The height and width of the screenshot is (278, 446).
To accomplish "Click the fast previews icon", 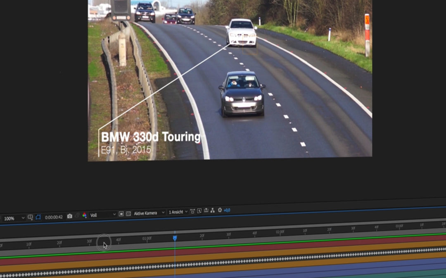I will 199,211.
